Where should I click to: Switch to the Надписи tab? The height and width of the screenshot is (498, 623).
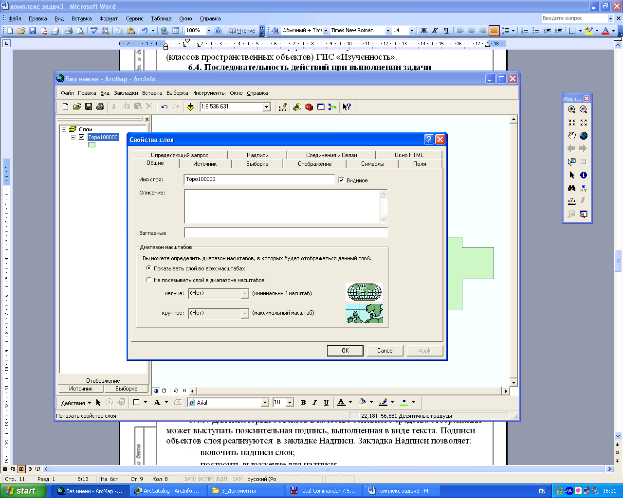[257, 155]
